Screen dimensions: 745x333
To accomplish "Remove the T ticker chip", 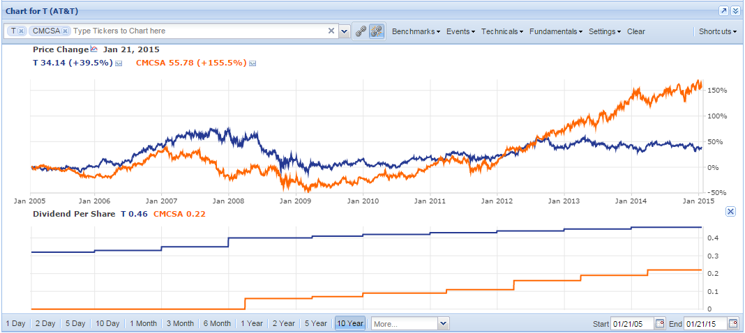I will tap(22, 31).
